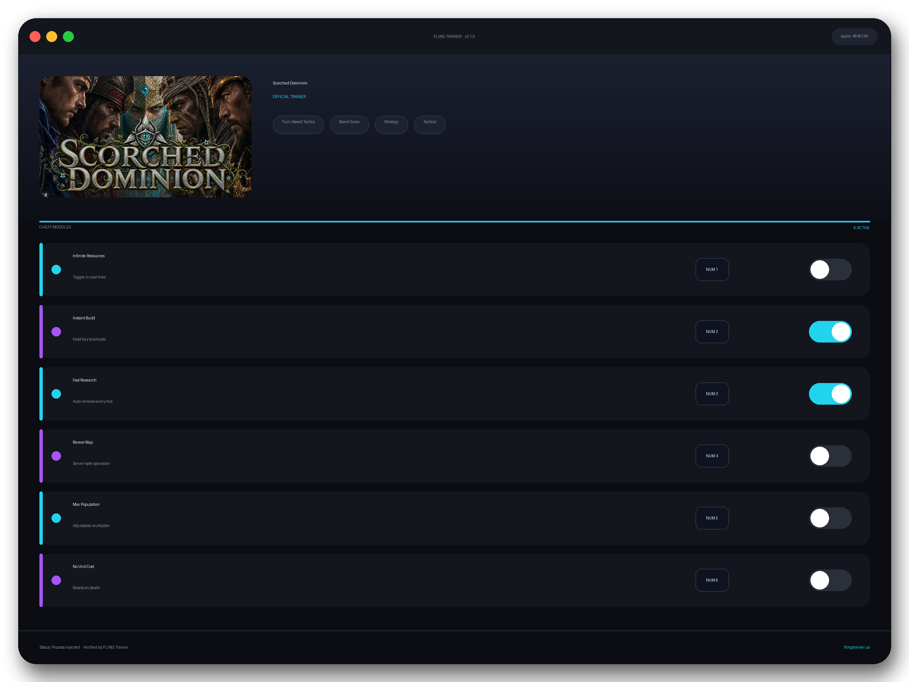Click the 6 ACTIVE counter

[861, 228]
